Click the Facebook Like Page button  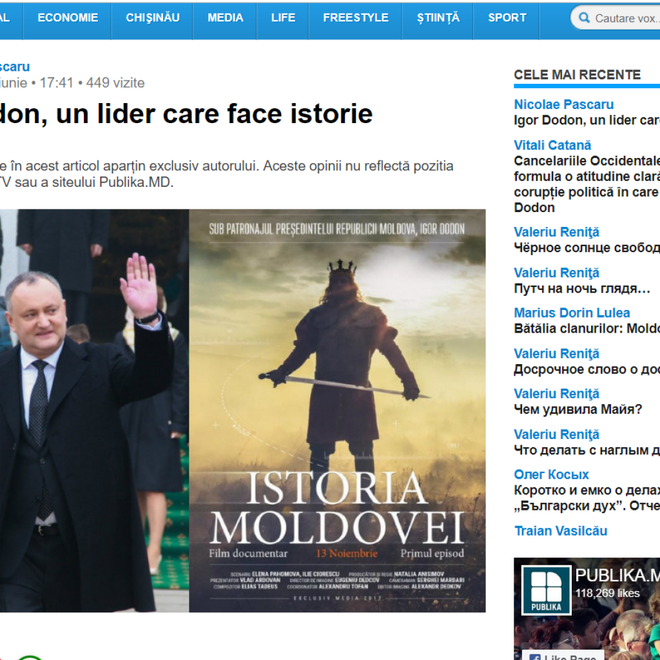pos(564,655)
